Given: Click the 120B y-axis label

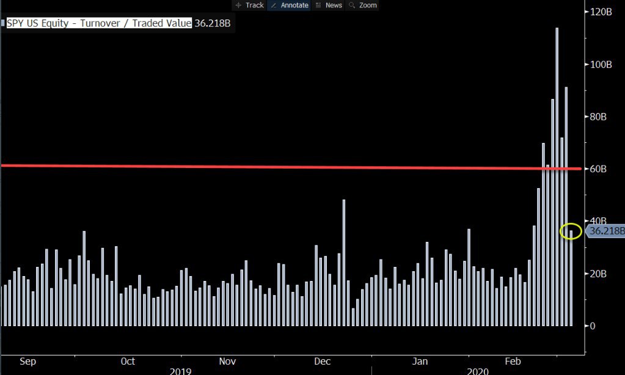Looking at the screenshot, I should 601,12.
